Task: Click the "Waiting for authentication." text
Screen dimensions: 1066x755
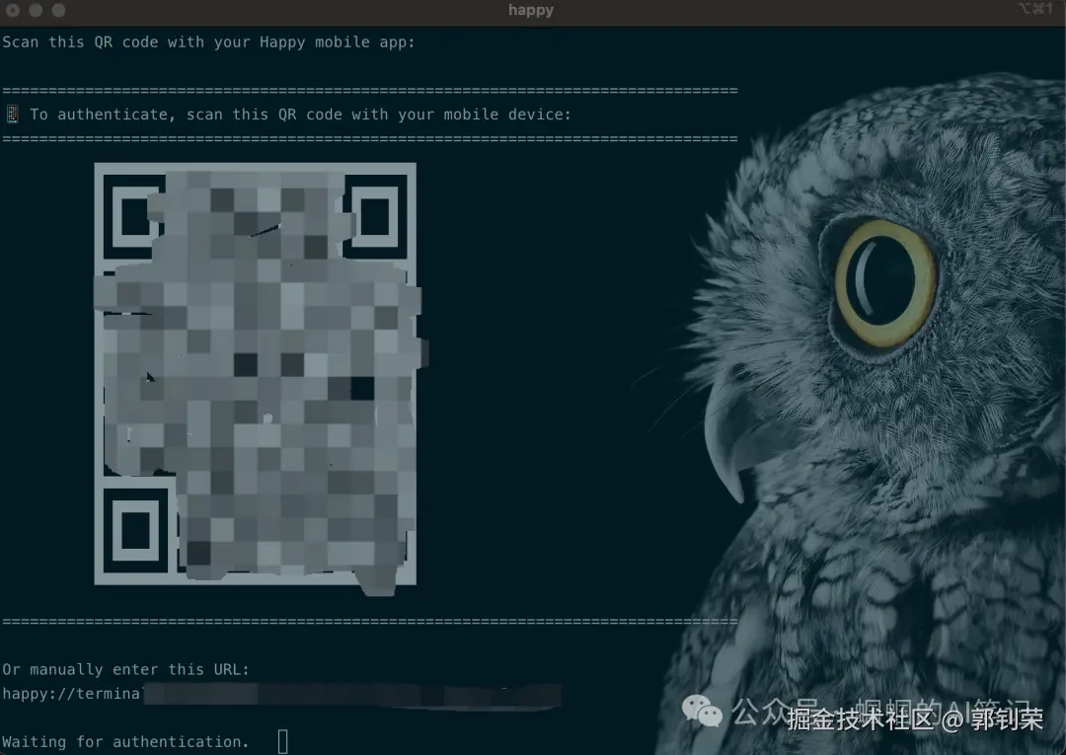Action: point(125,741)
